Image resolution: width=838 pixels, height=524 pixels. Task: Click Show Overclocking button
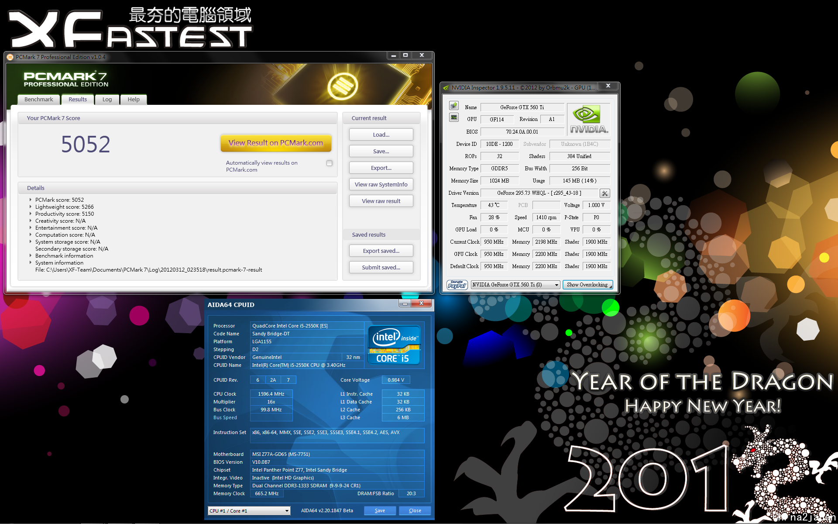pyautogui.click(x=587, y=285)
